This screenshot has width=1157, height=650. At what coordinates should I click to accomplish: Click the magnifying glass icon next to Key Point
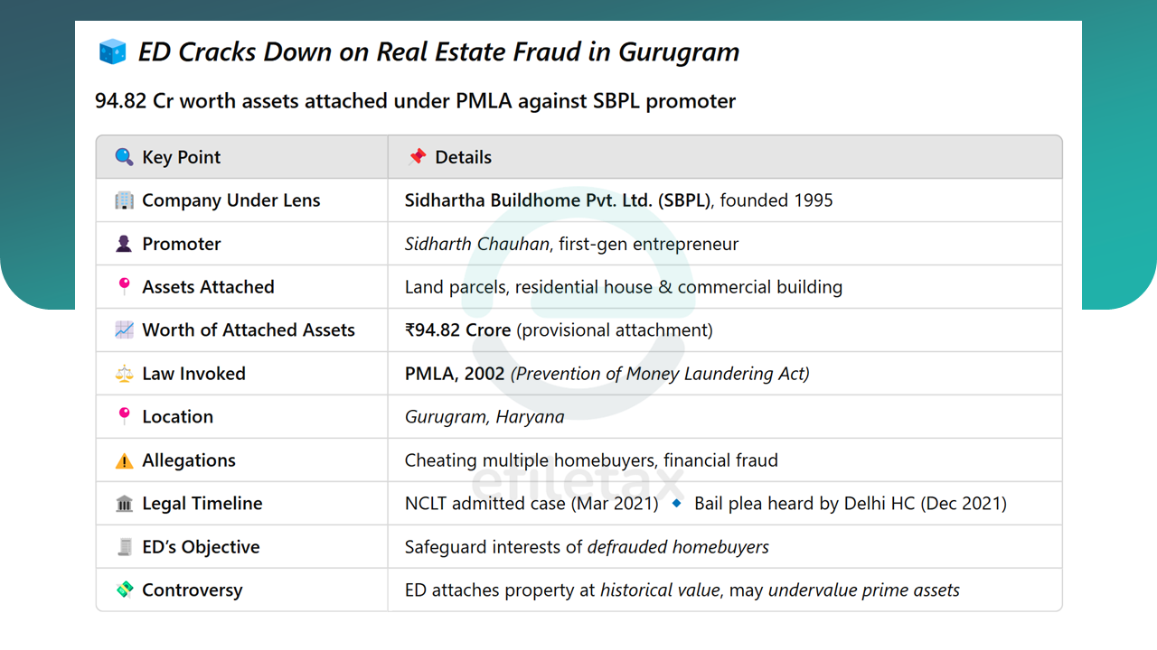coord(124,157)
